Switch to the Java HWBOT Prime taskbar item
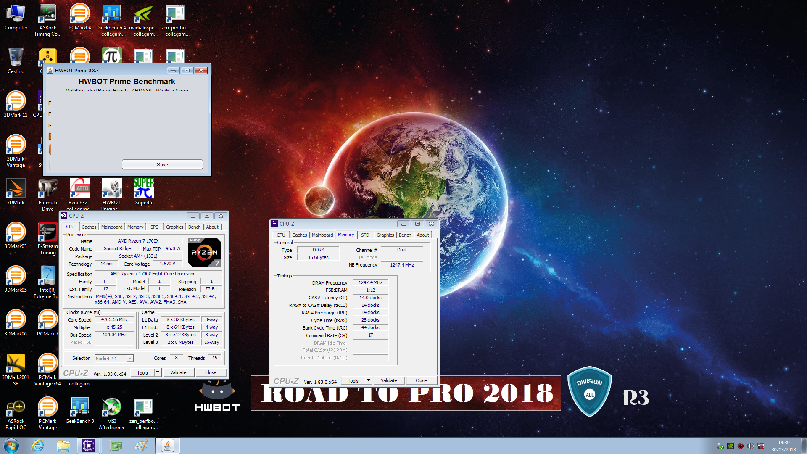This screenshot has width=807, height=454. 168,446
